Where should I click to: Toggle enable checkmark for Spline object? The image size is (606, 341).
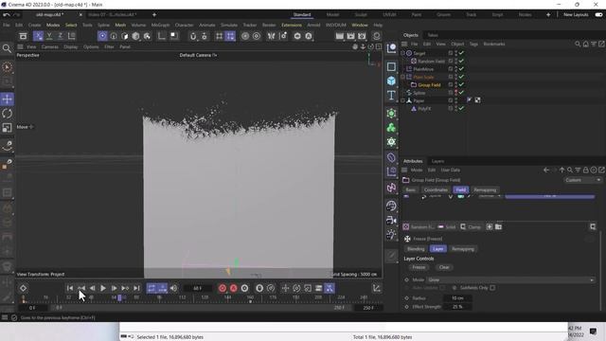pos(461,93)
